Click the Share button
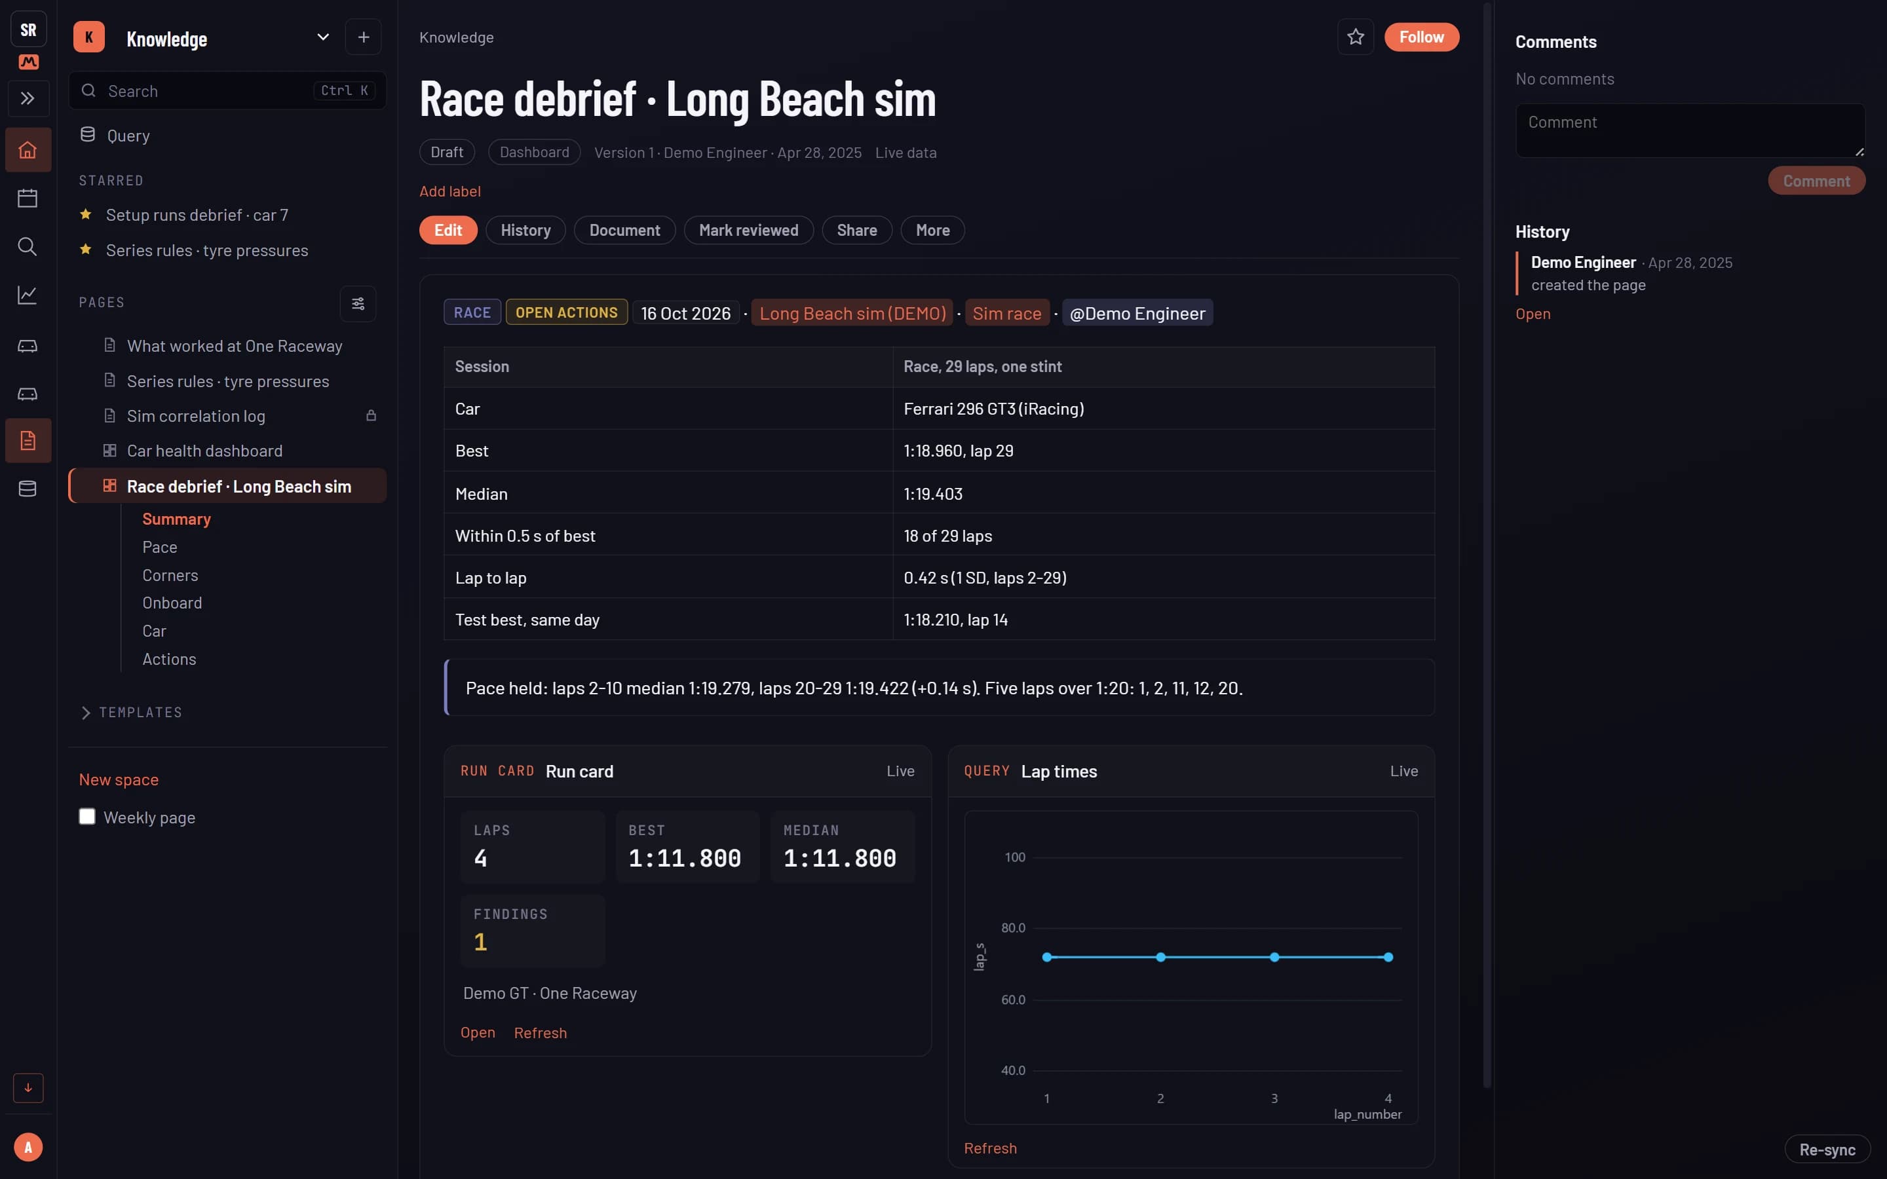 coord(857,230)
